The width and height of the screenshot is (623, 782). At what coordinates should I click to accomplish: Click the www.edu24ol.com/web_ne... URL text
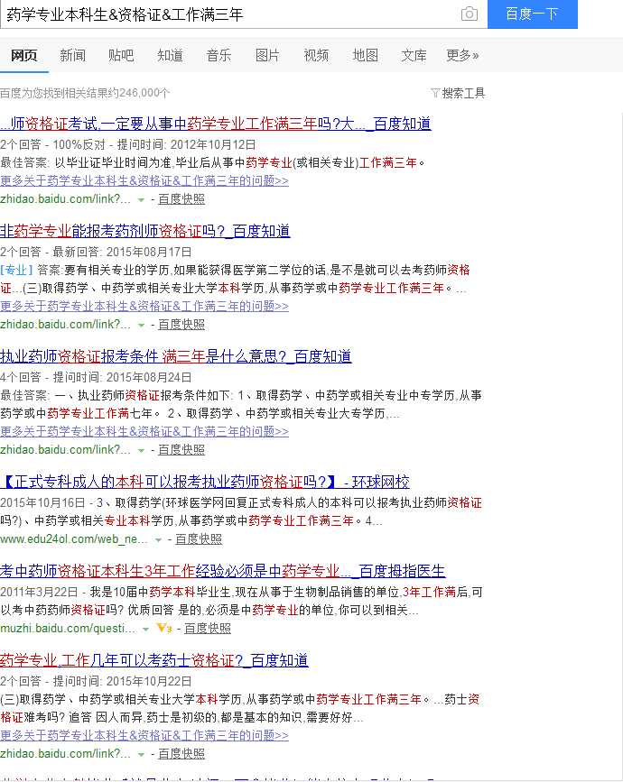74,538
